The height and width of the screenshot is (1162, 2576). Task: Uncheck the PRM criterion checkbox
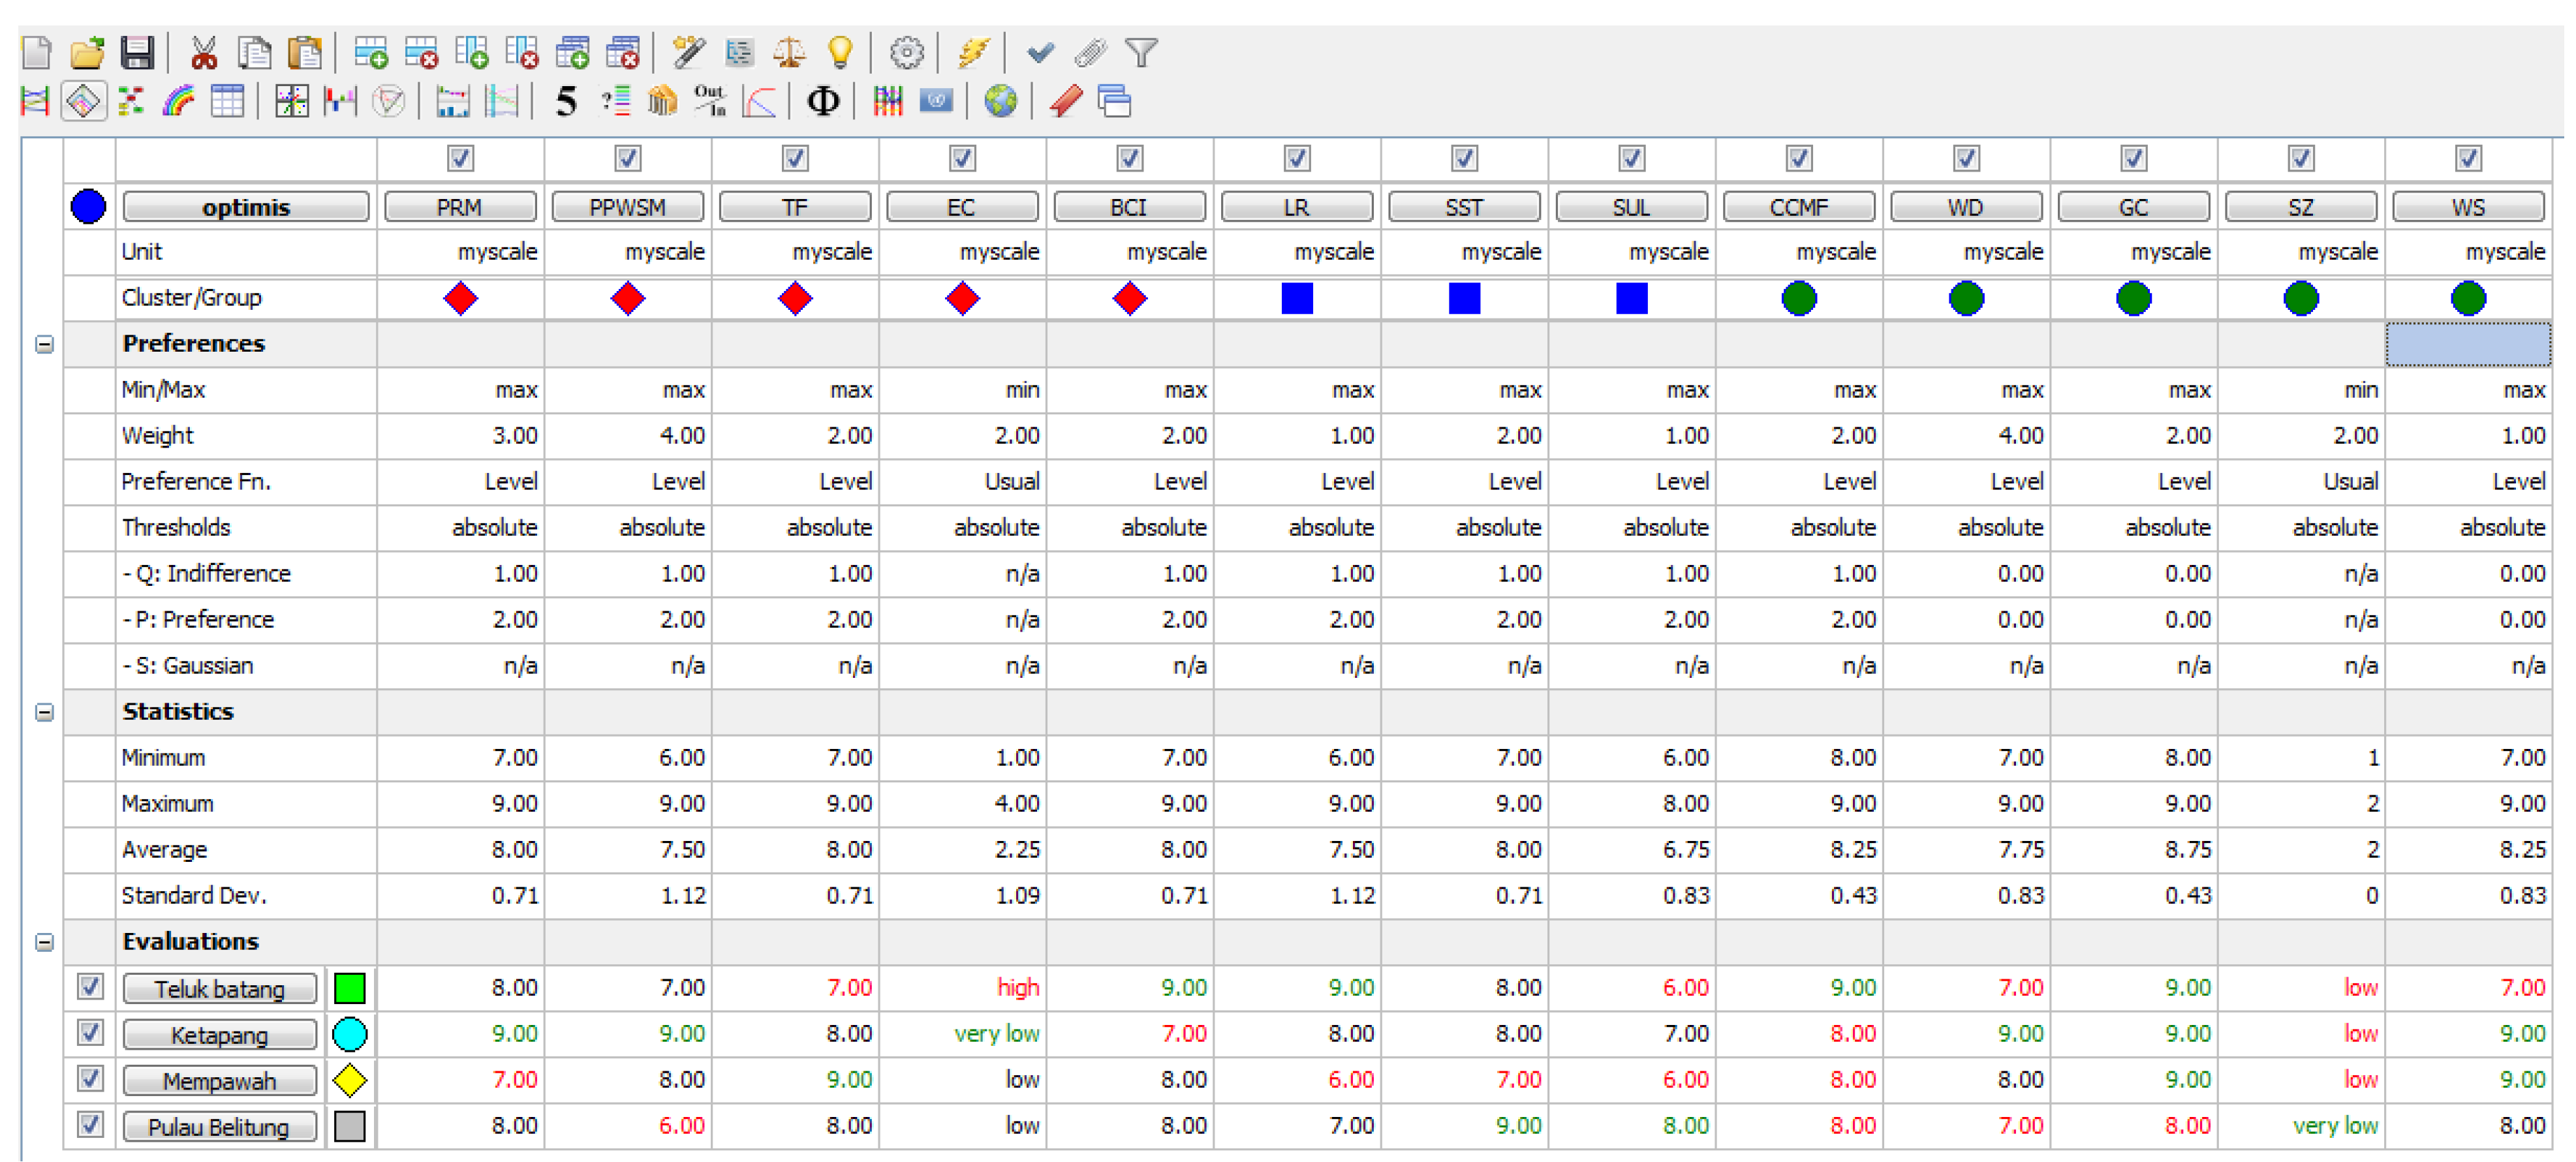click(x=460, y=158)
